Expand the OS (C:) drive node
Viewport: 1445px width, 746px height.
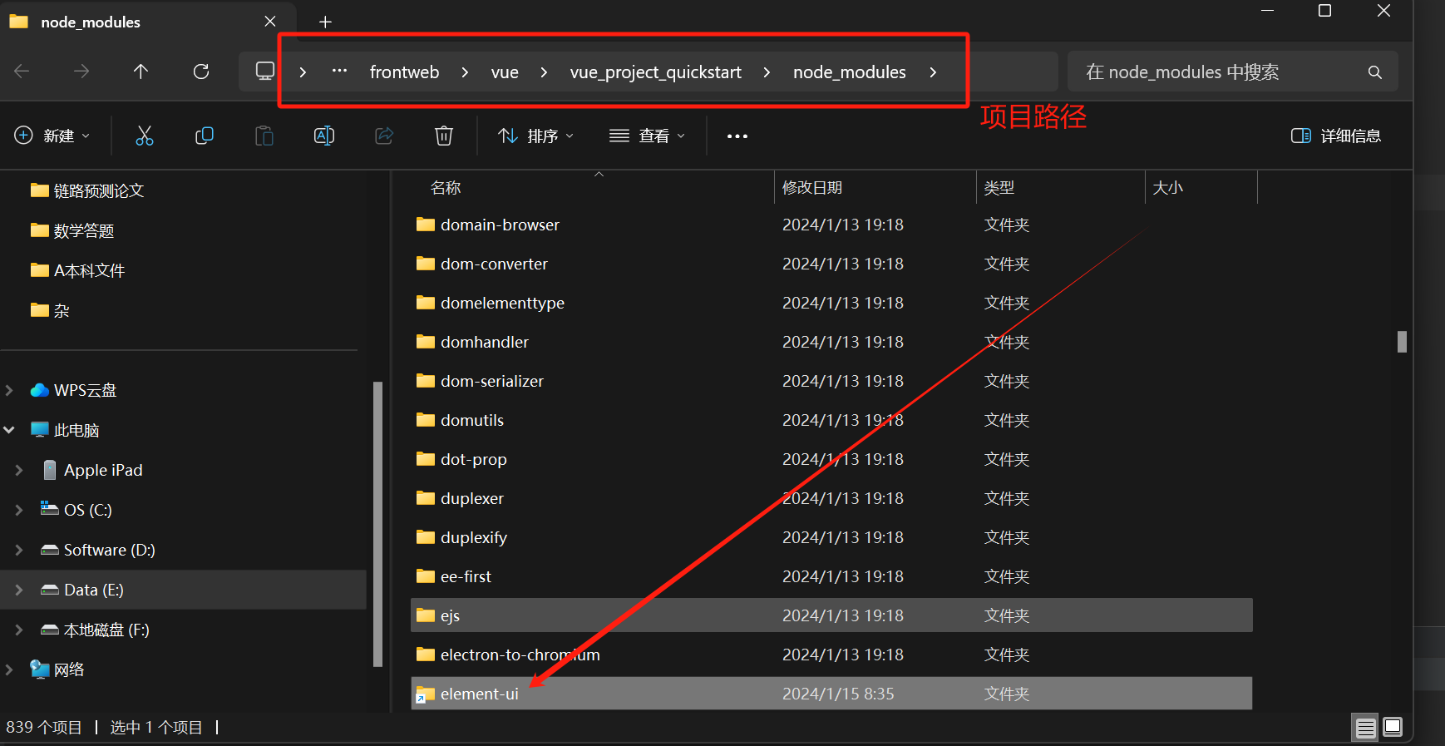point(19,510)
